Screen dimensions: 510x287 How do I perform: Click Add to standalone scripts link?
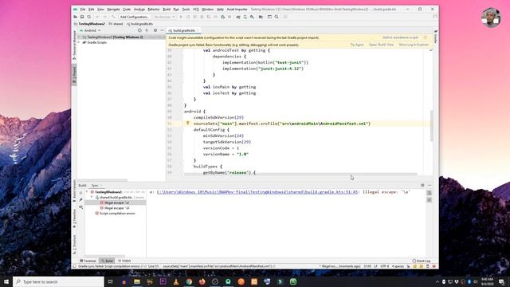pos(400,37)
